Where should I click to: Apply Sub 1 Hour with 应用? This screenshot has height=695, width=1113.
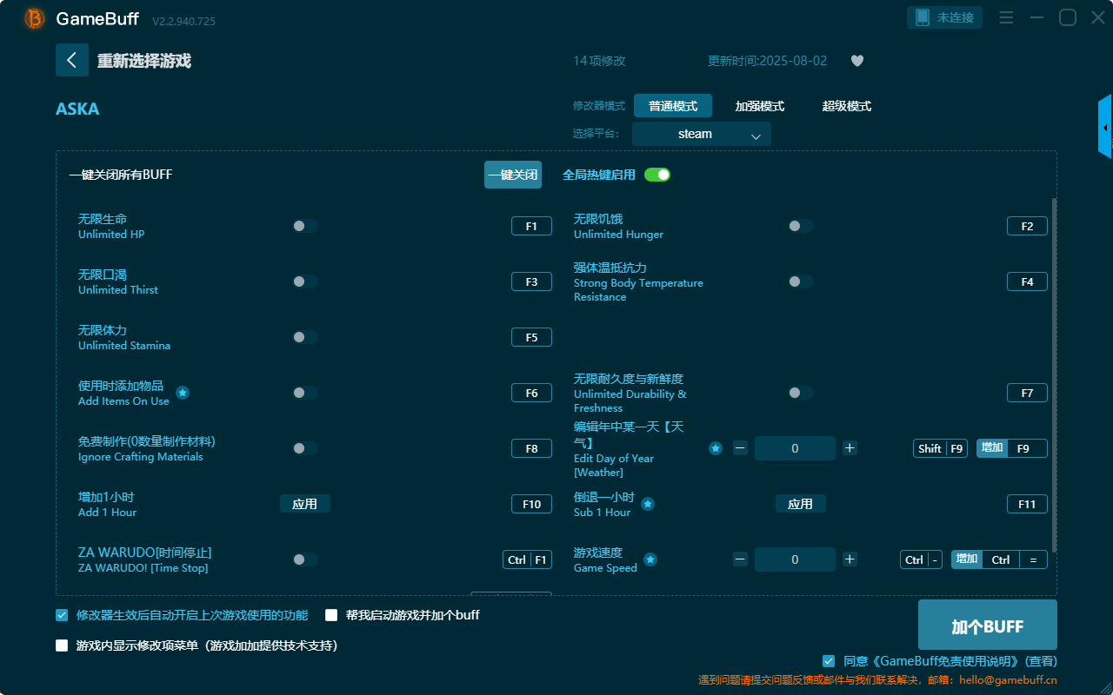pyautogui.click(x=801, y=504)
